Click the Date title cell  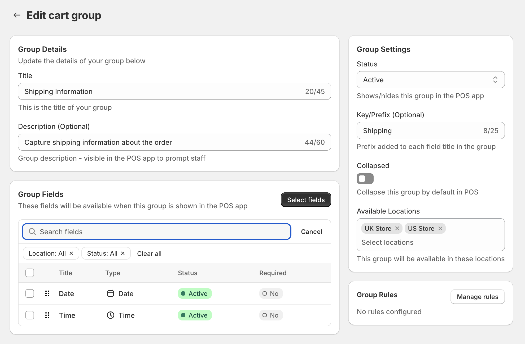pos(66,293)
